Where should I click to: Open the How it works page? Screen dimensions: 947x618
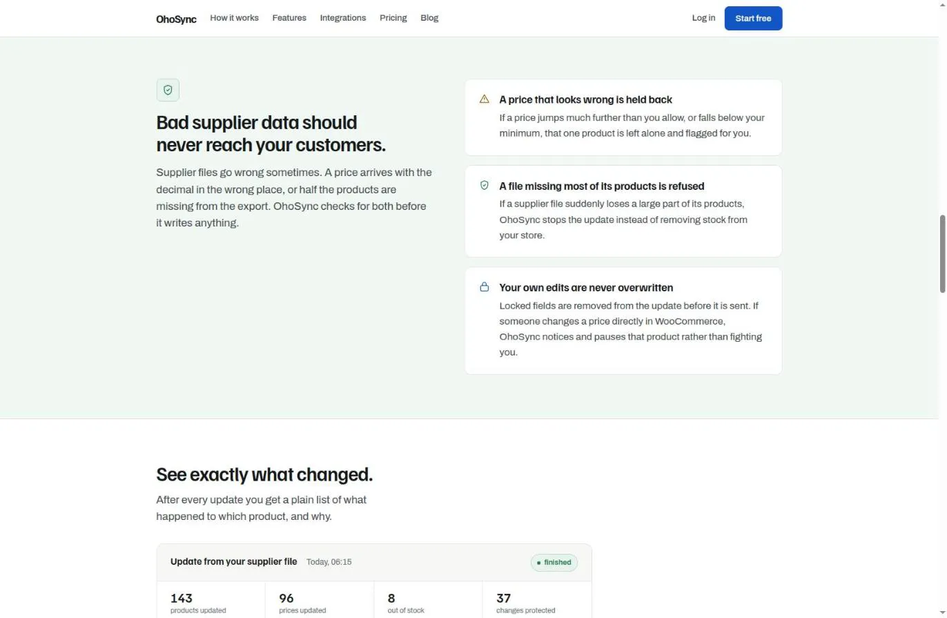tap(234, 18)
